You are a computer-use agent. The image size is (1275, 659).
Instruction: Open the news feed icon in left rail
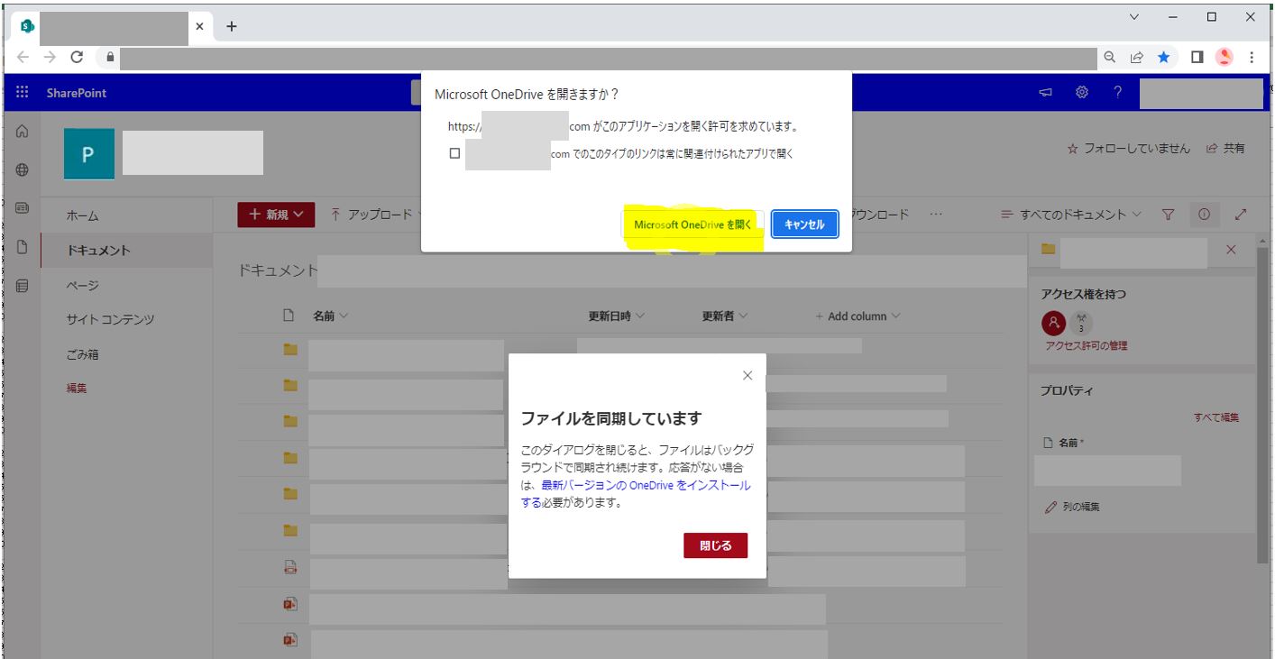click(x=22, y=207)
